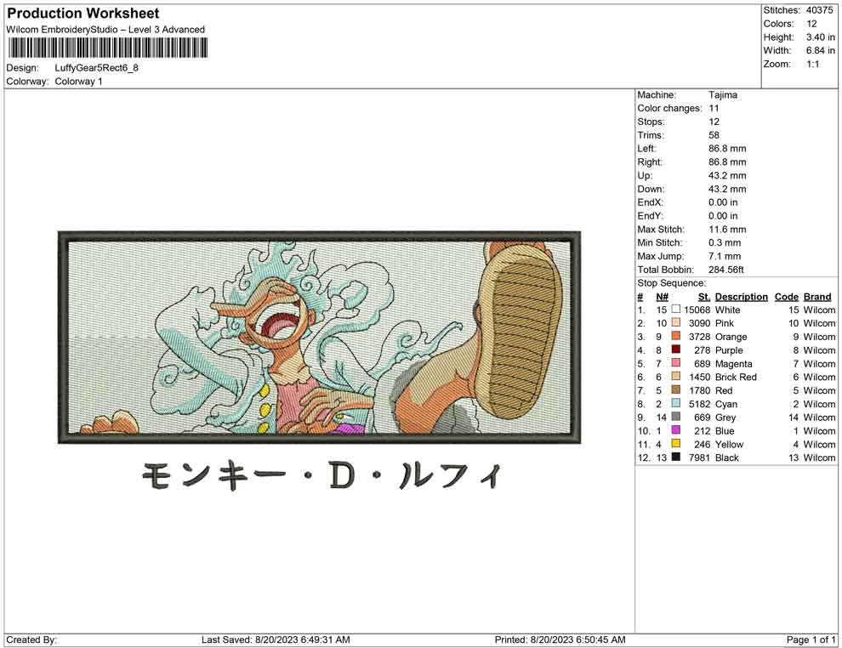Click the Pink thread color swatch
Screen dimensions: 842x648
pyautogui.click(x=675, y=322)
